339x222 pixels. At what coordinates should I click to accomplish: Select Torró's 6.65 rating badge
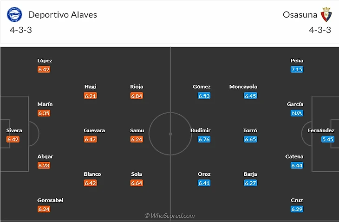[250, 139]
